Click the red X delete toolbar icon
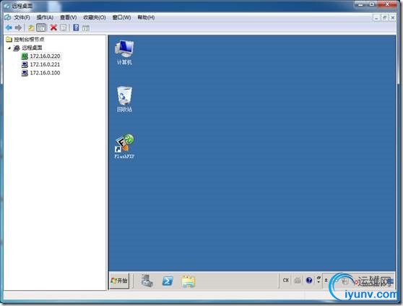This screenshot has height=306, width=403. click(53, 27)
